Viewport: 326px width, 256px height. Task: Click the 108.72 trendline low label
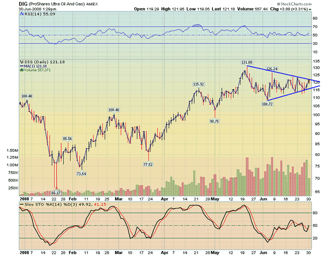coord(268,104)
